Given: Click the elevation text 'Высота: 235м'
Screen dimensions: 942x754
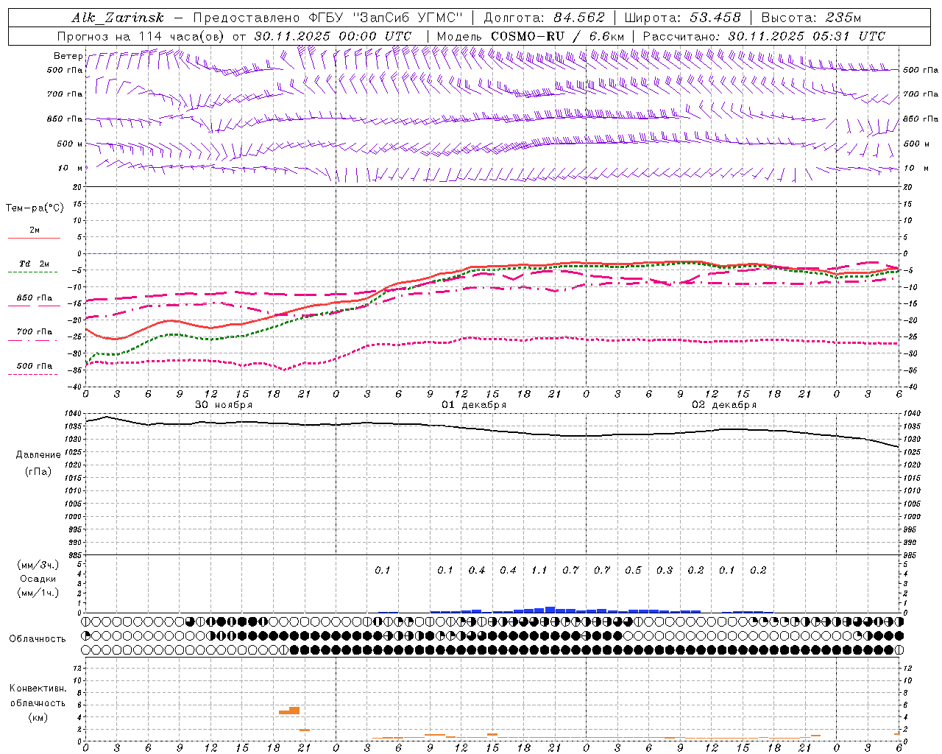Looking at the screenshot, I should pyautogui.click(x=811, y=18).
